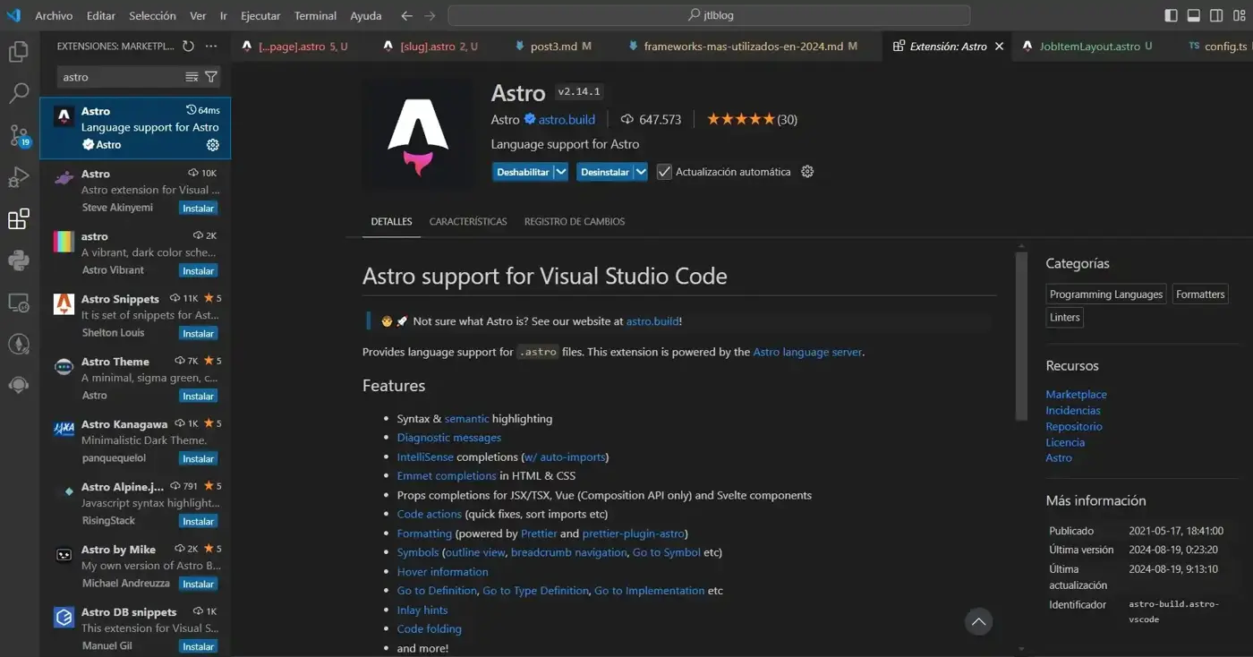Open the Editar menu
This screenshot has height=657, width=1253.
click(x=101, y=16)
